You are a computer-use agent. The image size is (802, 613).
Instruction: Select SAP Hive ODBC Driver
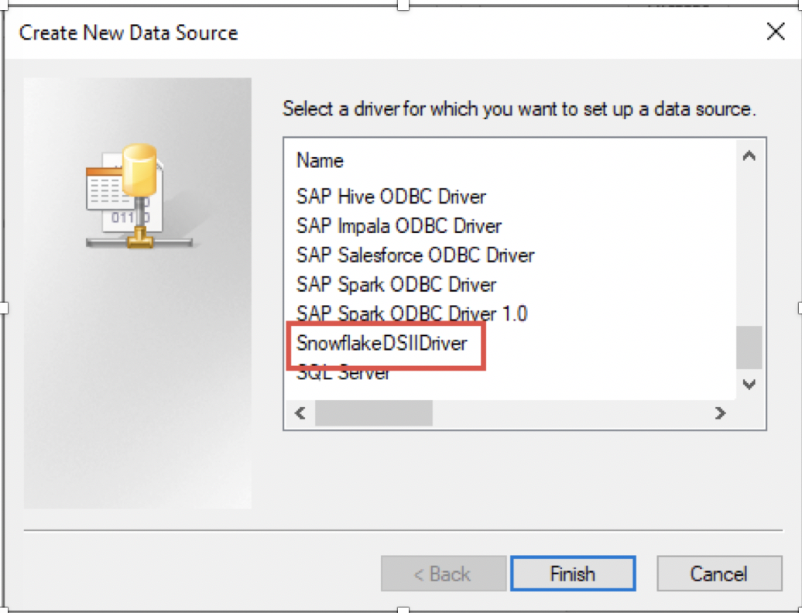(x=391, y=197)
